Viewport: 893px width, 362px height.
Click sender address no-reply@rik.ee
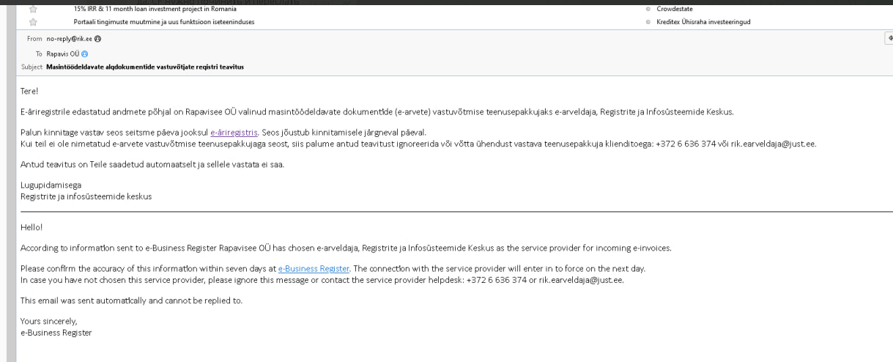pos(70,39)
